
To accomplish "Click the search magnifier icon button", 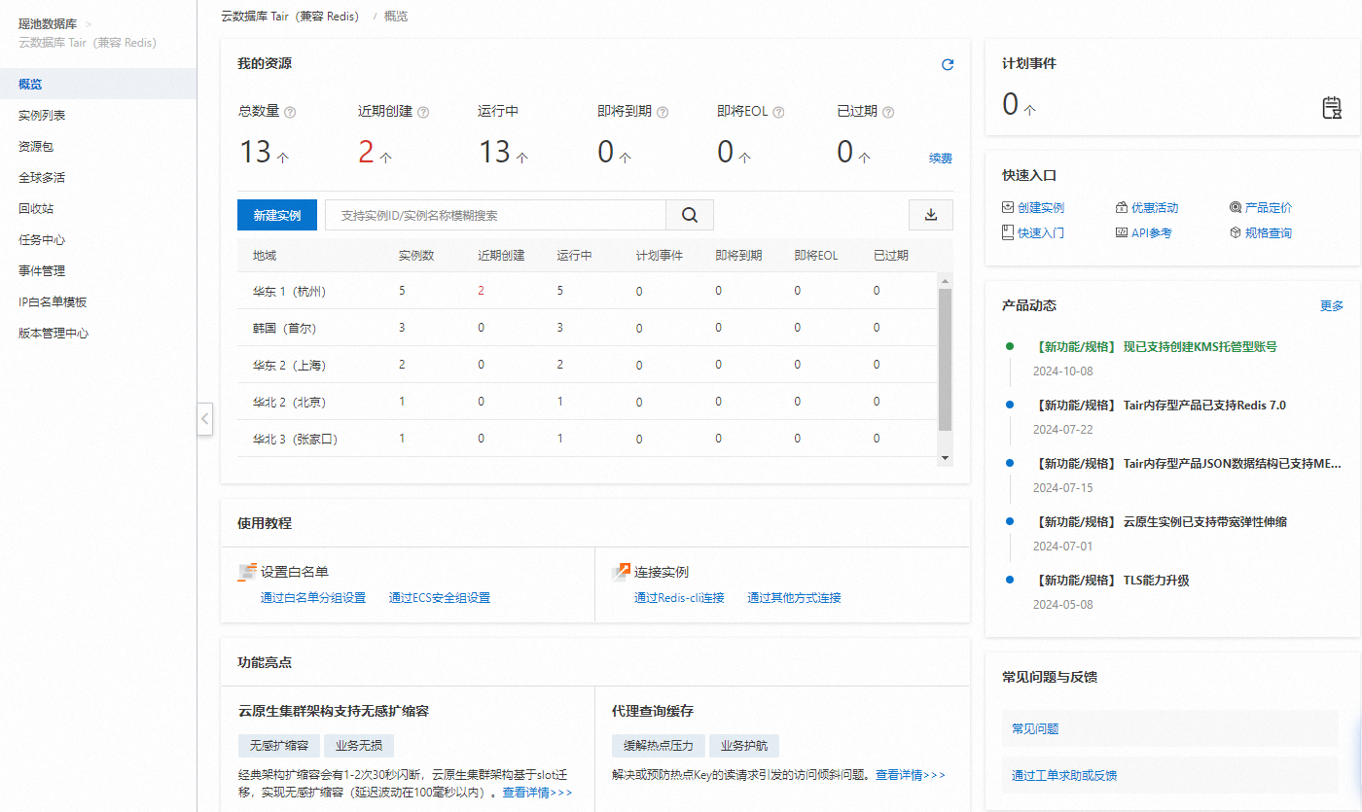I will [x=690, y=215].
